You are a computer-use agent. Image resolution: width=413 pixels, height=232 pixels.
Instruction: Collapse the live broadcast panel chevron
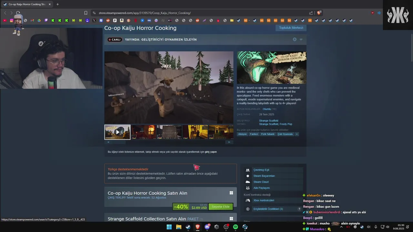pyautogui.click(x=301, y=39)
